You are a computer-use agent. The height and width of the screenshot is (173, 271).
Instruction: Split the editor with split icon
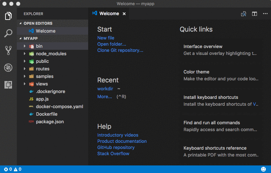tap(255, 14)
